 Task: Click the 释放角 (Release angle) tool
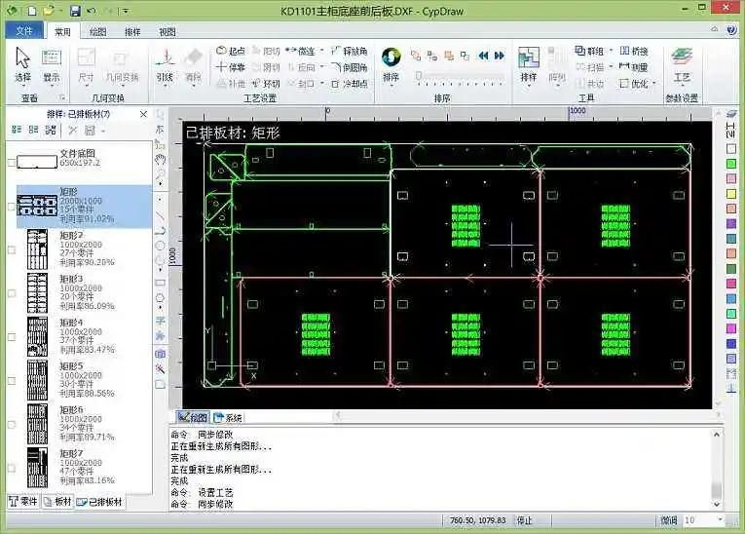(x=350, y=51)
